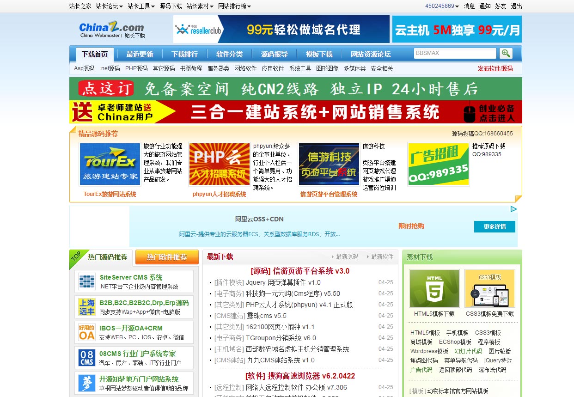Click the 退出 logout link
The height and width of the screenshot is (397, 574).
[516, 6]
